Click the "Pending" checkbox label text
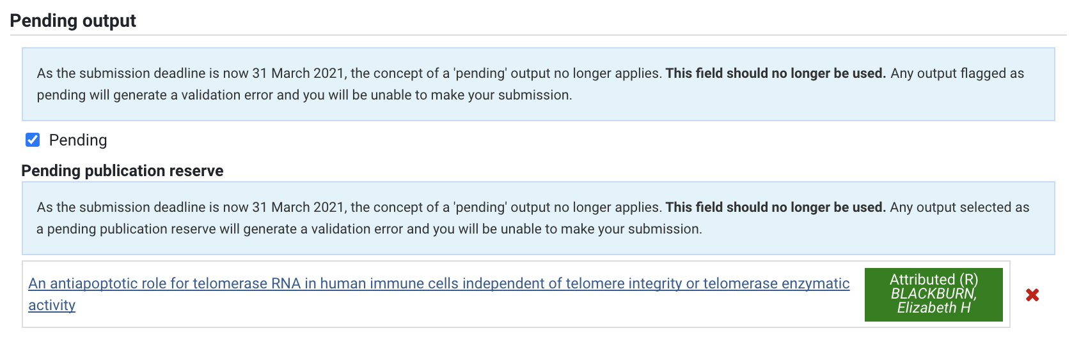 [x=78, y=140]
